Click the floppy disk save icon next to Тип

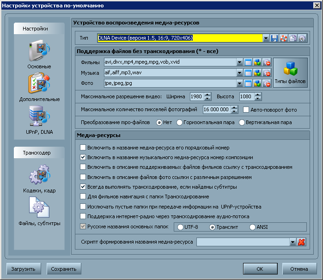(x=274, y=38)
